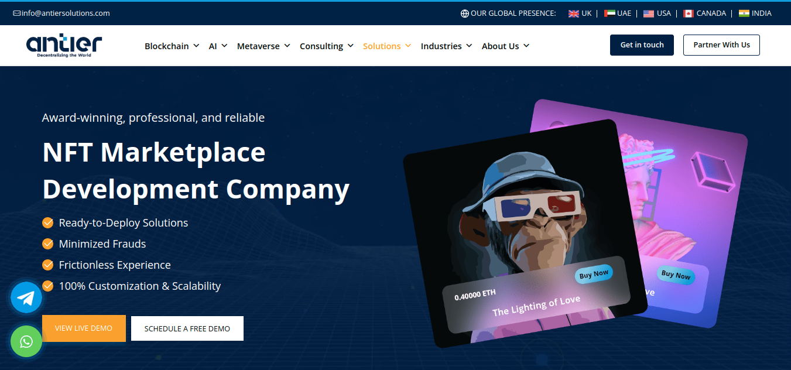Click The Lighting of Love title
Viewport: 791px width, 370px height.
pos(536,306)
